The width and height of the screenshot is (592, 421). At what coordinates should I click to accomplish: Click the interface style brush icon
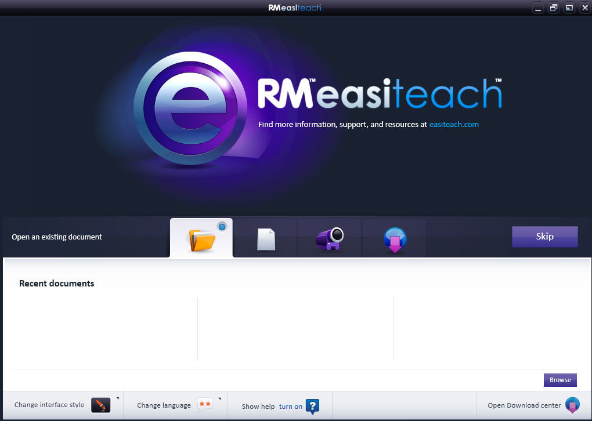tap(101, 405)
